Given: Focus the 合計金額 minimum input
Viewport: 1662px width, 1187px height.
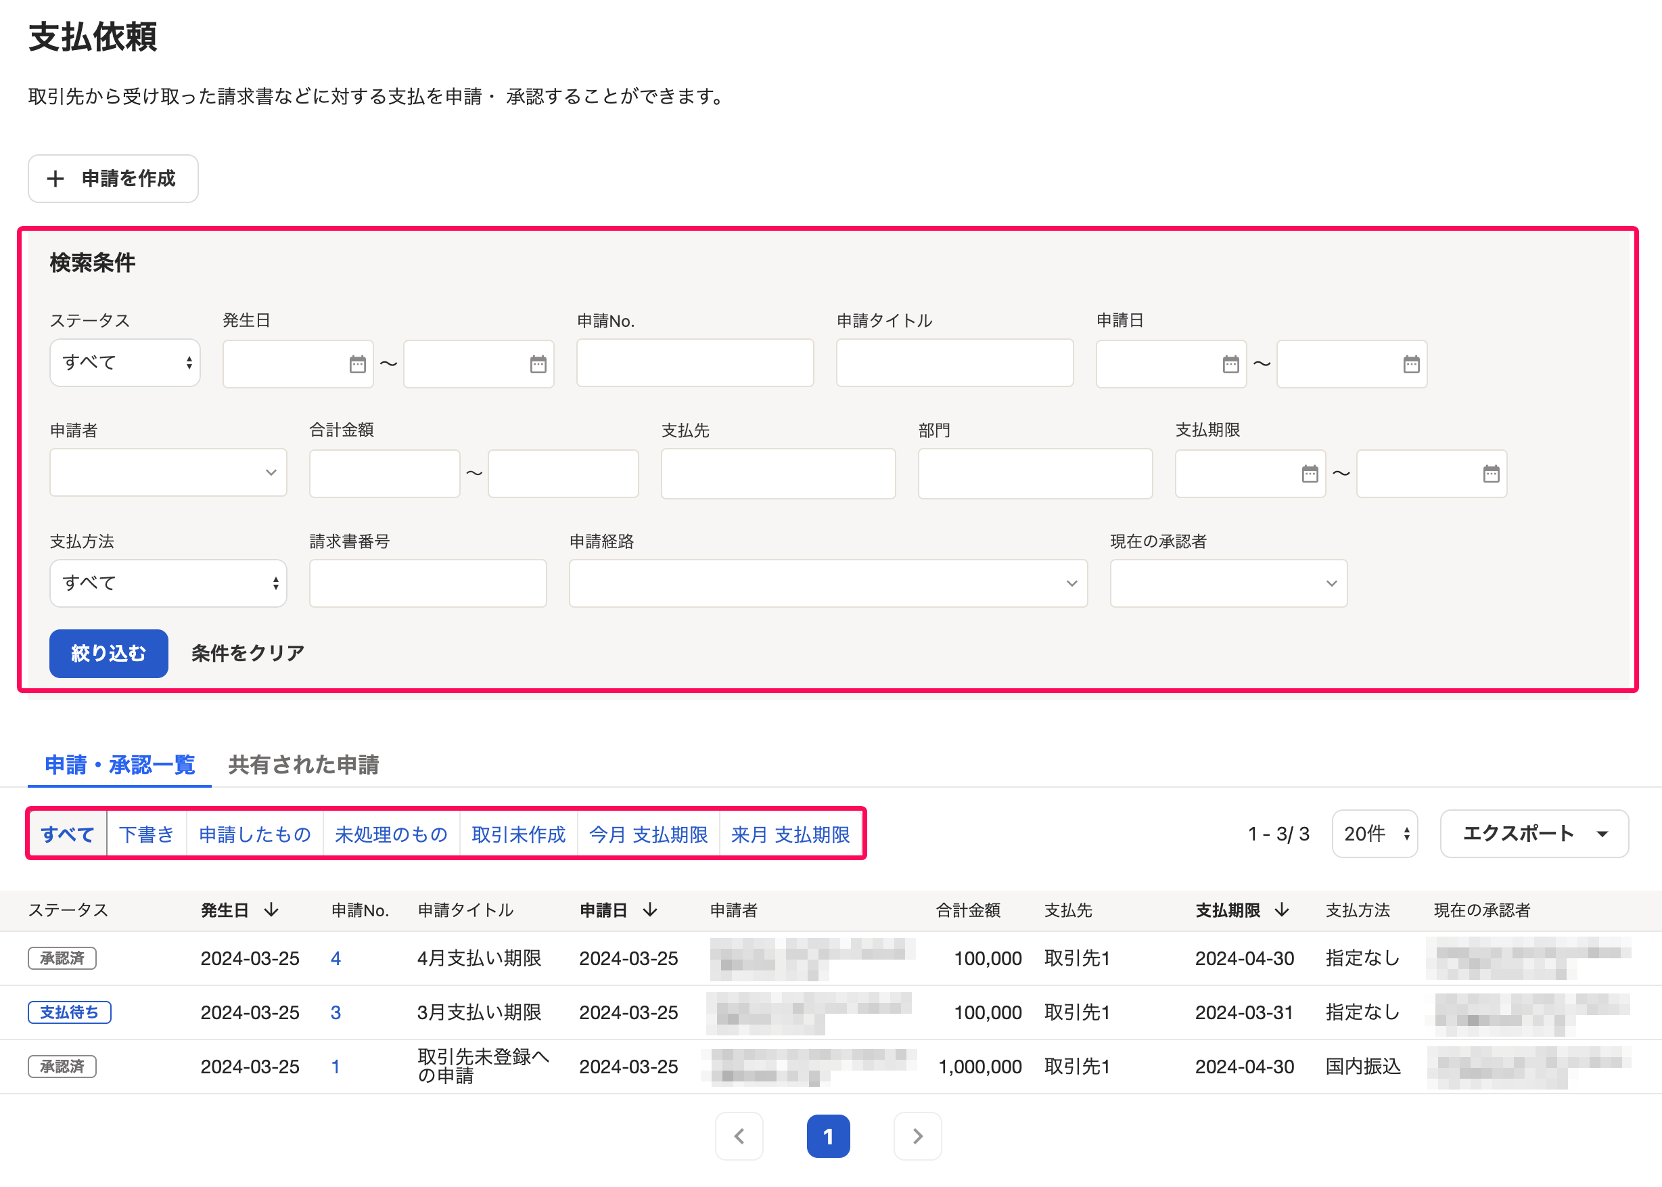Looking at the screenshot, I should click(384, 474).
